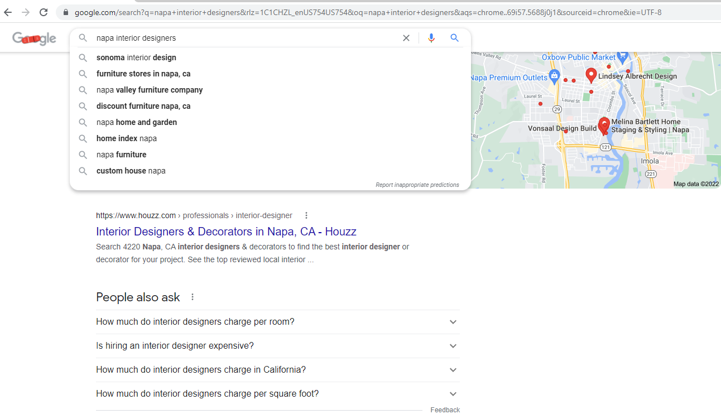Click the magnifier icon beside 'sonoma interior design'

coord(83,57)
